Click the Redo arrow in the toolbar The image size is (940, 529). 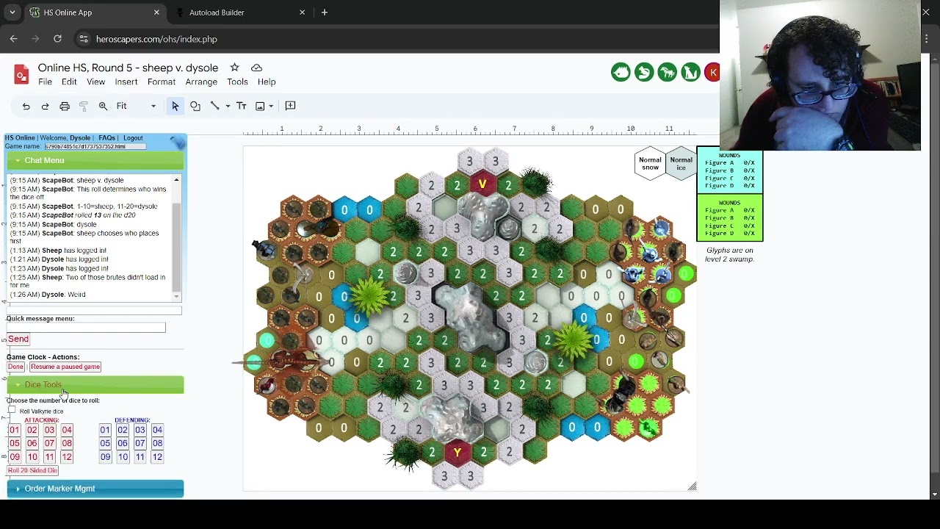tap(45, 106)
